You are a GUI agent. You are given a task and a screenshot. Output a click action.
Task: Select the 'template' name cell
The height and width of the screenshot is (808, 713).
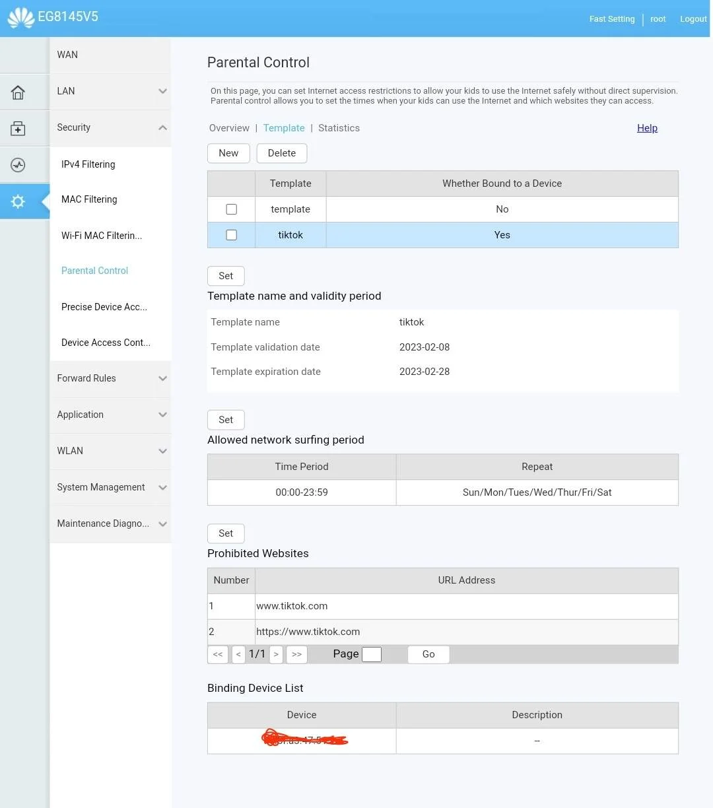[290, 209]
